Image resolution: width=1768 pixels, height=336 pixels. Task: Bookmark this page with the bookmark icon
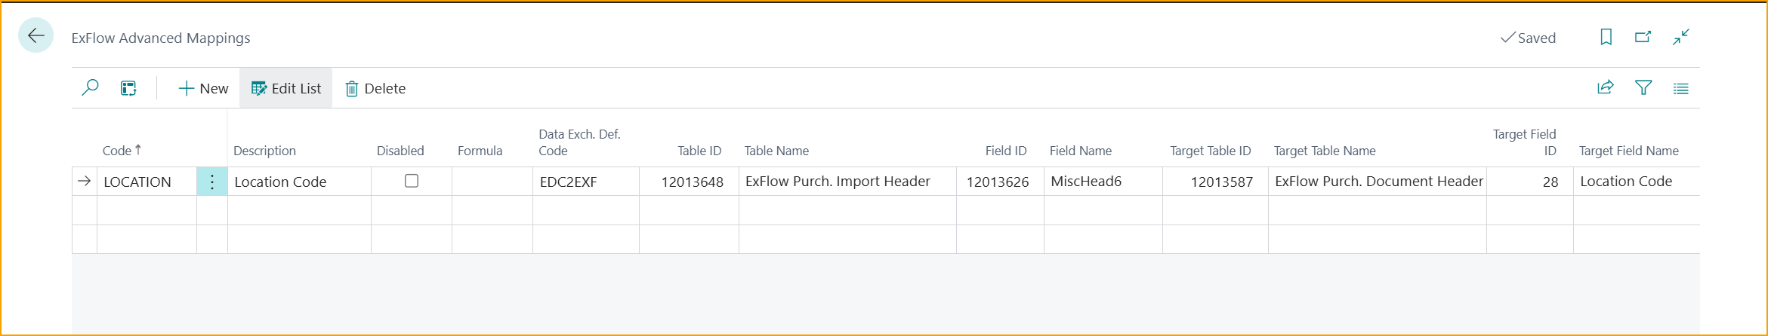(x=1606, y=37)
